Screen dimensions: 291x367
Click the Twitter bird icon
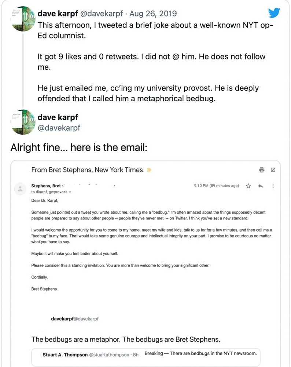coord(274,13)
